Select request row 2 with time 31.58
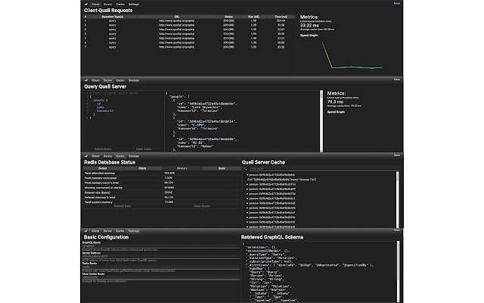Image resolution: width=484 pixels, height=303 pixels. pyautogui.click(x=189, y=25)
